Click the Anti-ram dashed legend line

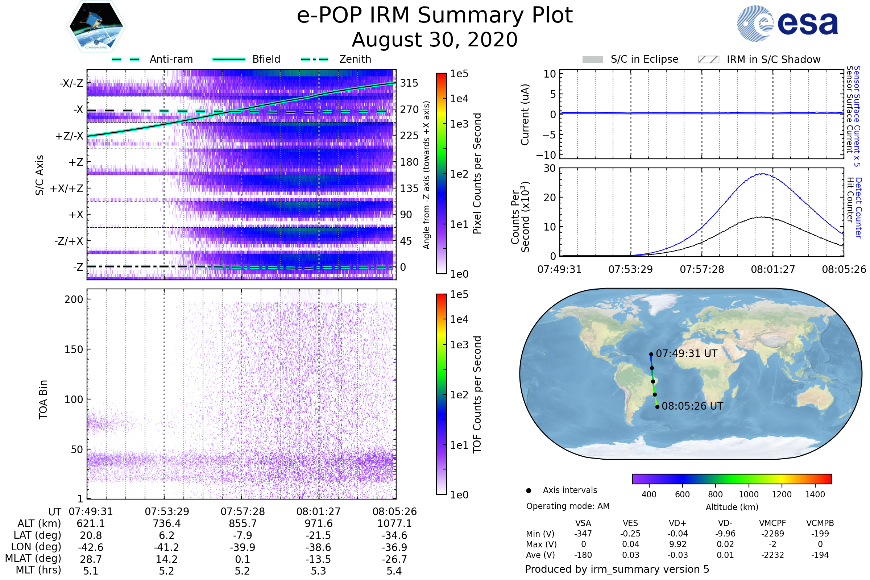[x=125, y=59]
